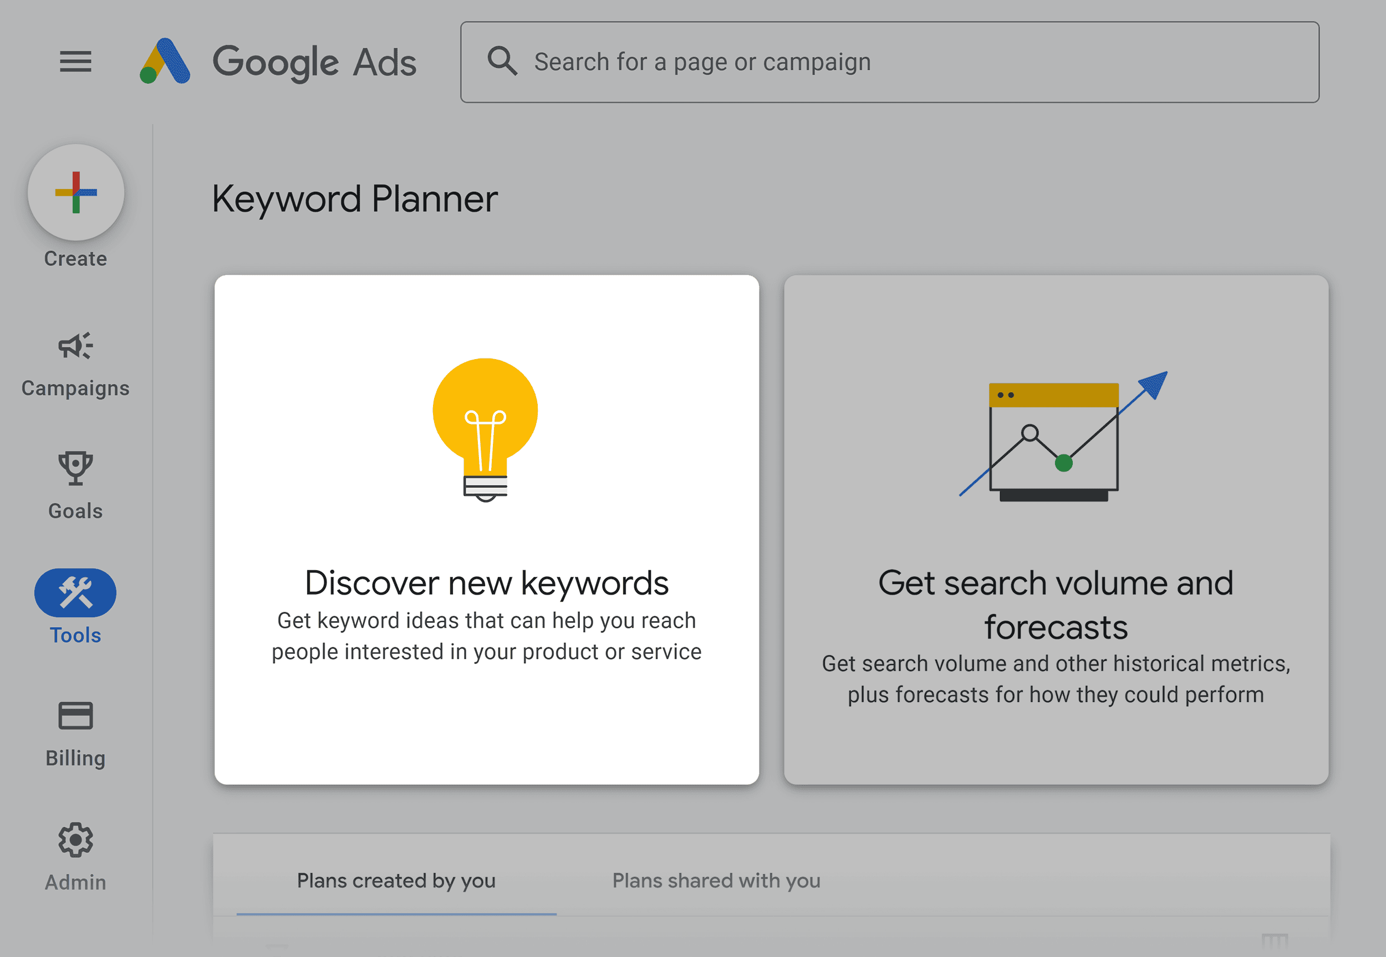
Task: Click the Campaigns label text
Action: click(75, 387)
